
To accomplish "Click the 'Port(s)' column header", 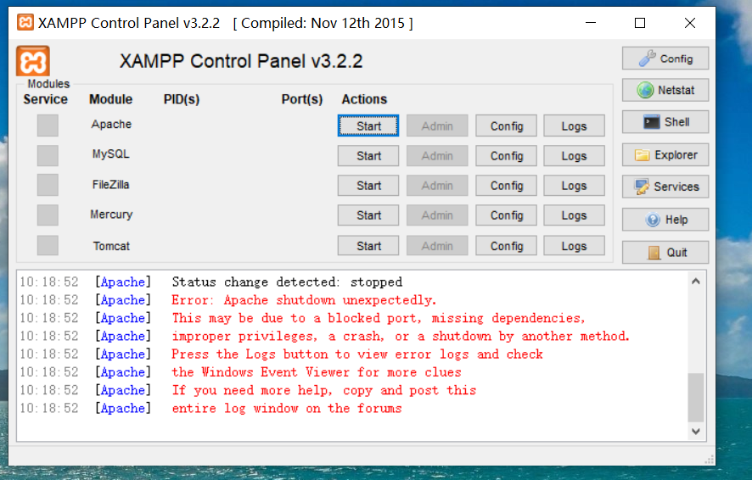I will [x=301, y=99].
